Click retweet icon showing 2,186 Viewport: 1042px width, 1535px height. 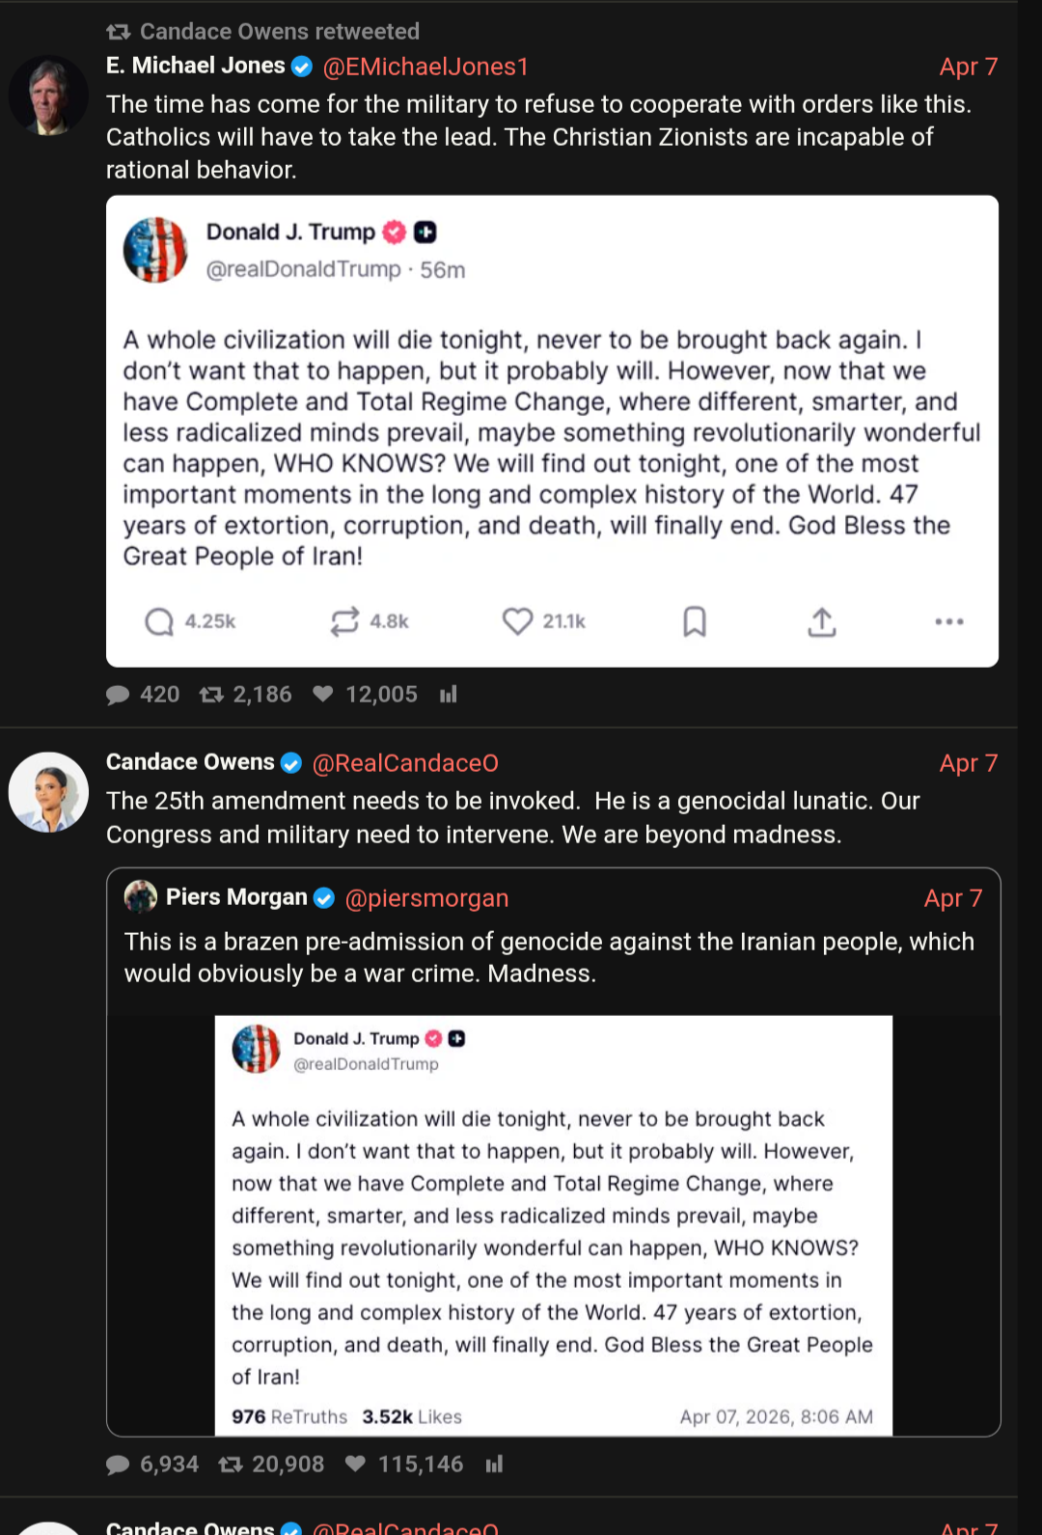[211, 695]
